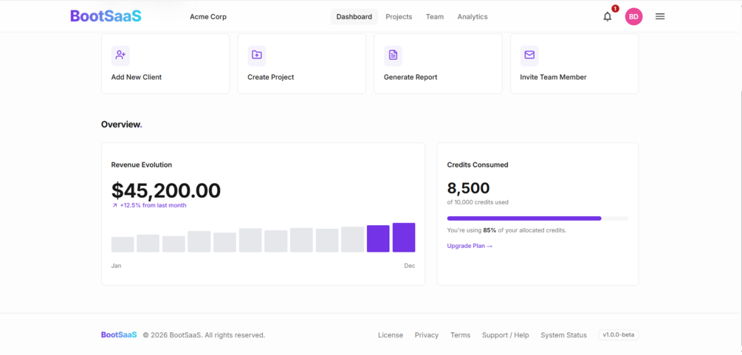Screen dimensions: 742x355
Task: Click the credits consumed progress bar
Action: pyautogui.click(x=537, y=218)
